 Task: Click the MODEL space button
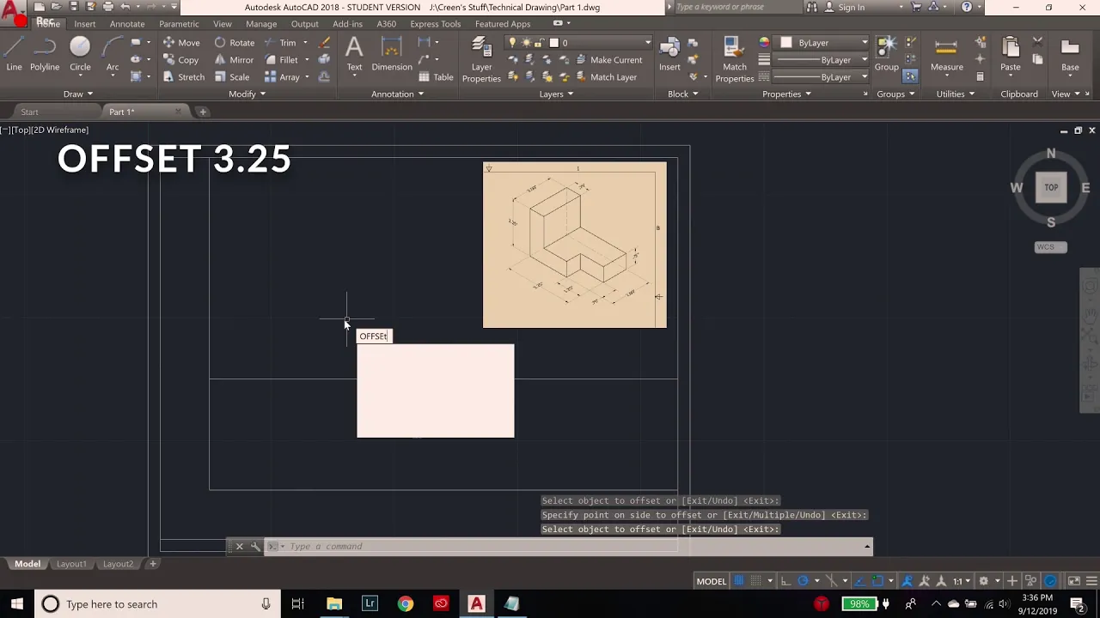tap(712, 581)
